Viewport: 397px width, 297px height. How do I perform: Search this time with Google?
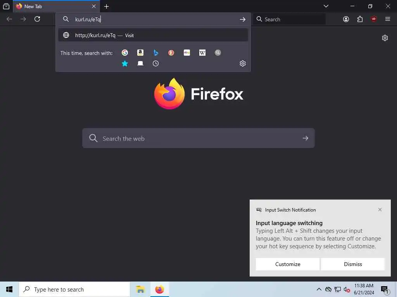point(125,53)
